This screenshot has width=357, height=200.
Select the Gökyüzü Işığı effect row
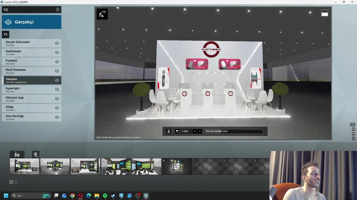click(32, 99)
